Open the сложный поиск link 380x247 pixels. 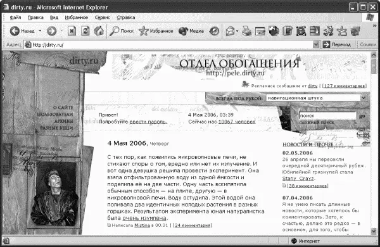point(317,123)
